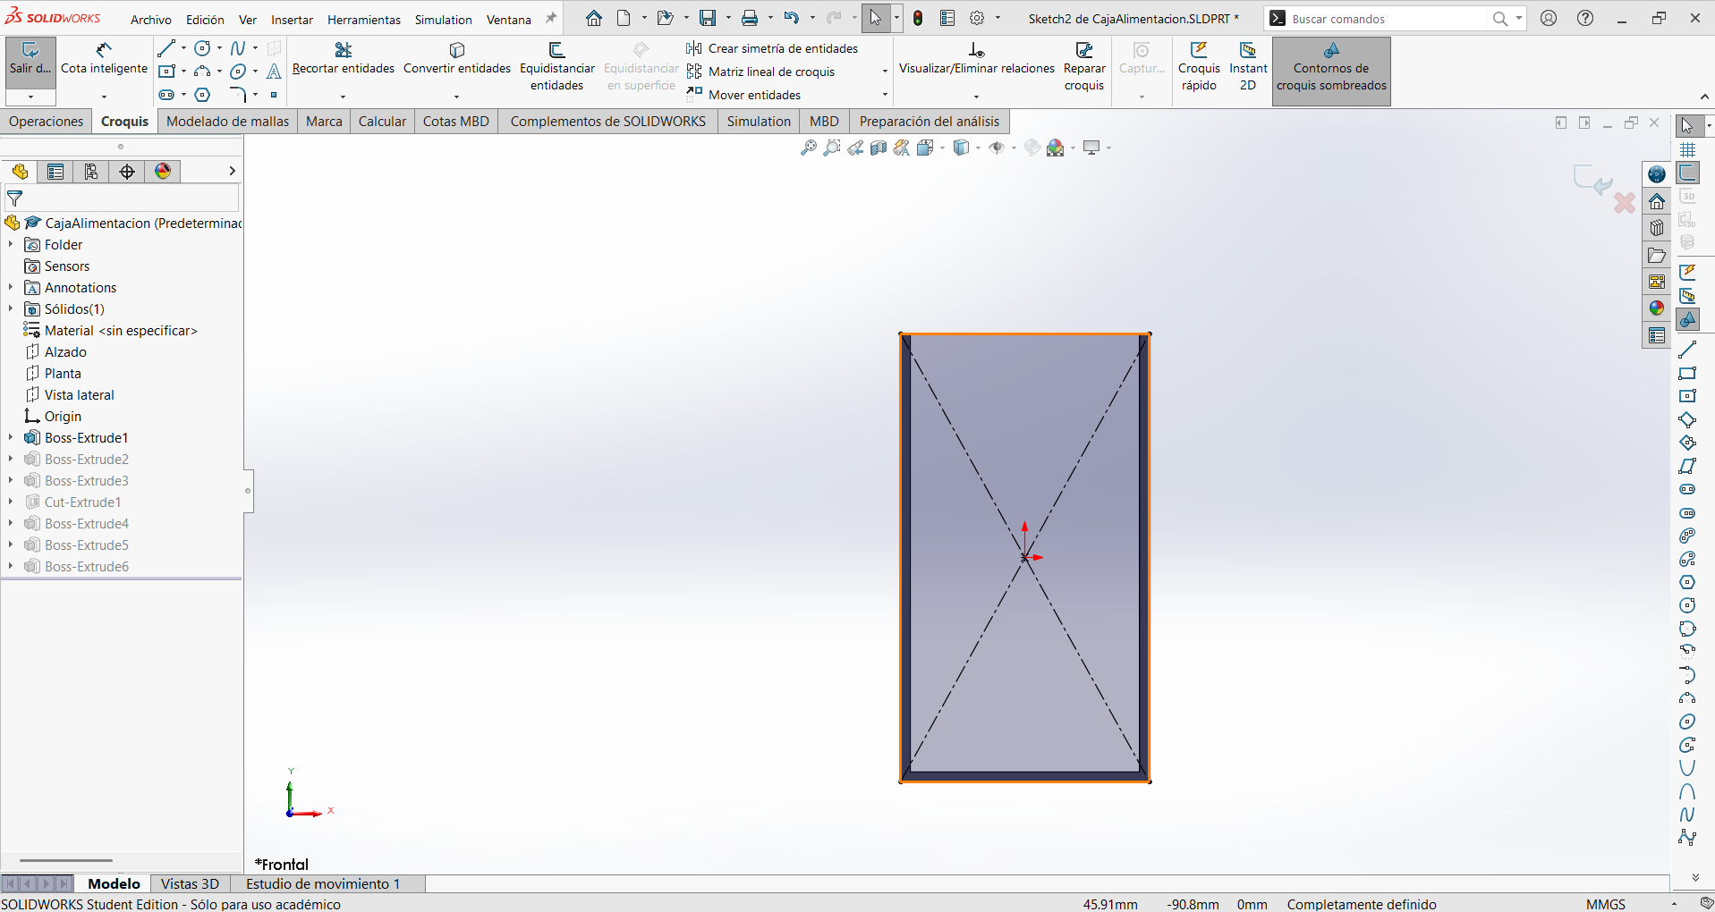Viewport: 1715px width, 912px height.
Task: Select the Polygon tool in ribbon
Action: pyautogui.click(x=203, y=95)
